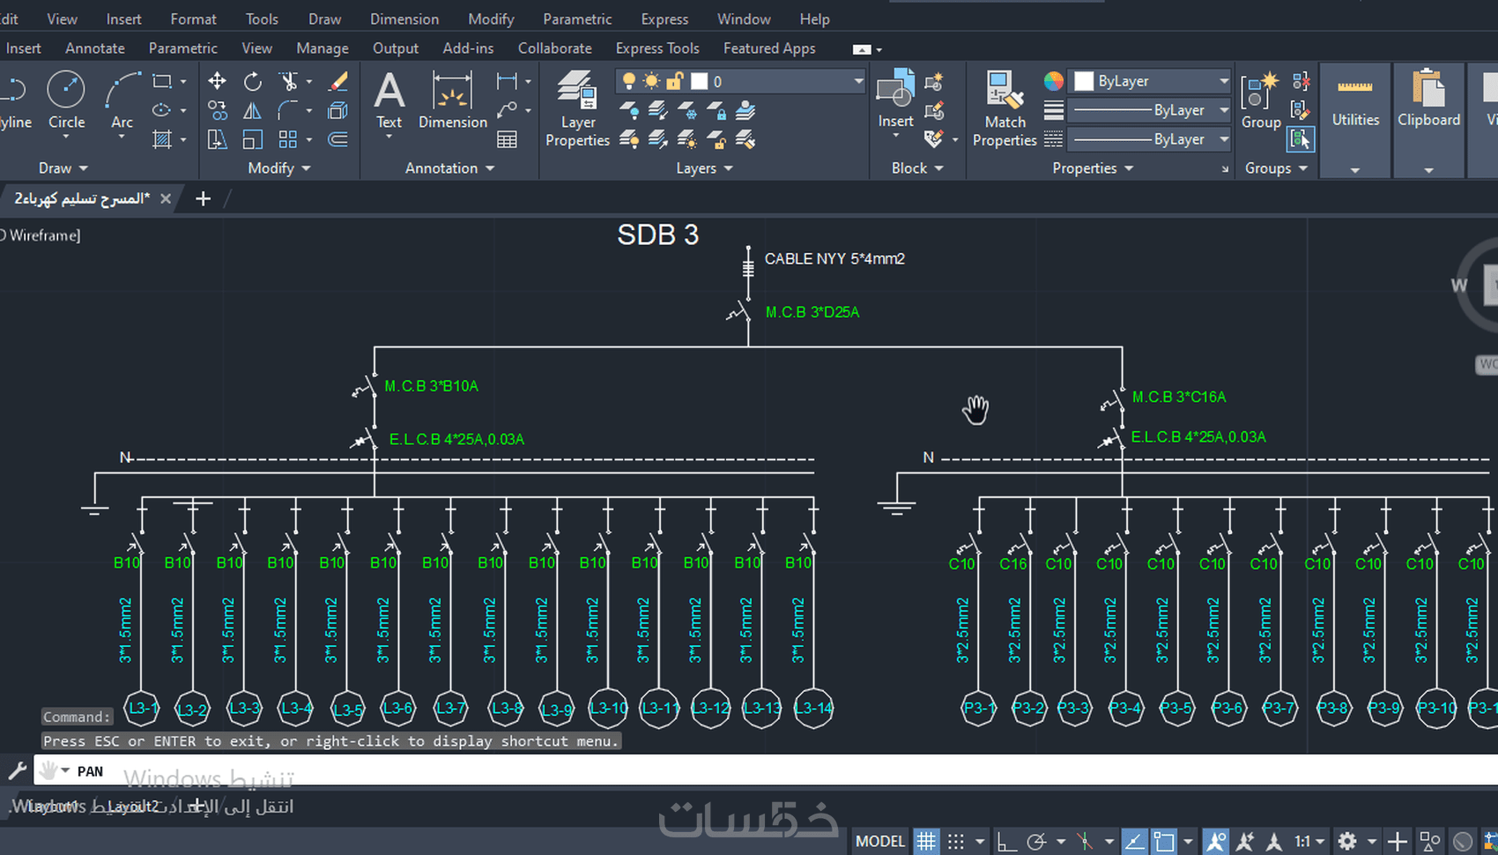Pick the Ellipse draw tool
The height and width of the screenshot is (855, 1498).
pos(162,111)
